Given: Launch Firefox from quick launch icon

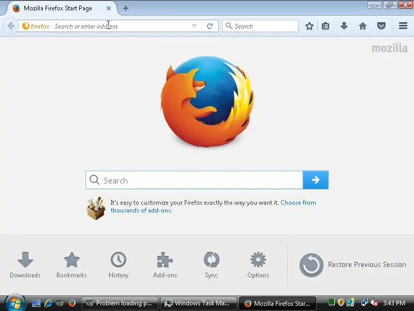Looking at the screenshot, I should (x=71, y=303).
